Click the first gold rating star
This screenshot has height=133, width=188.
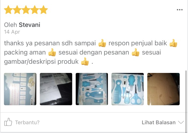tap(9, 10)
